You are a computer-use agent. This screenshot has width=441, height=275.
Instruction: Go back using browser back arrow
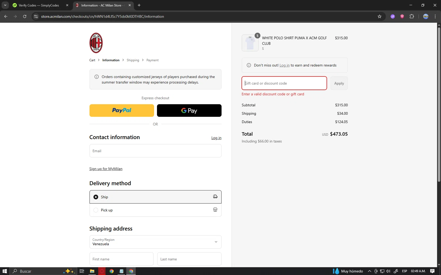click(6, 16)
